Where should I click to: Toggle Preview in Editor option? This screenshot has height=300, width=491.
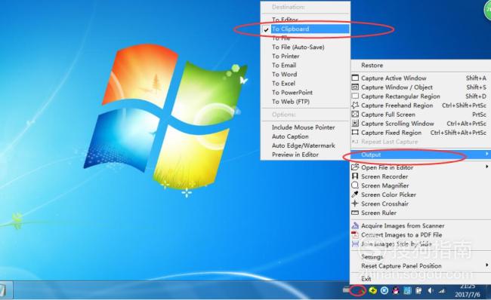pyautogui.click(x=305, y=155)
